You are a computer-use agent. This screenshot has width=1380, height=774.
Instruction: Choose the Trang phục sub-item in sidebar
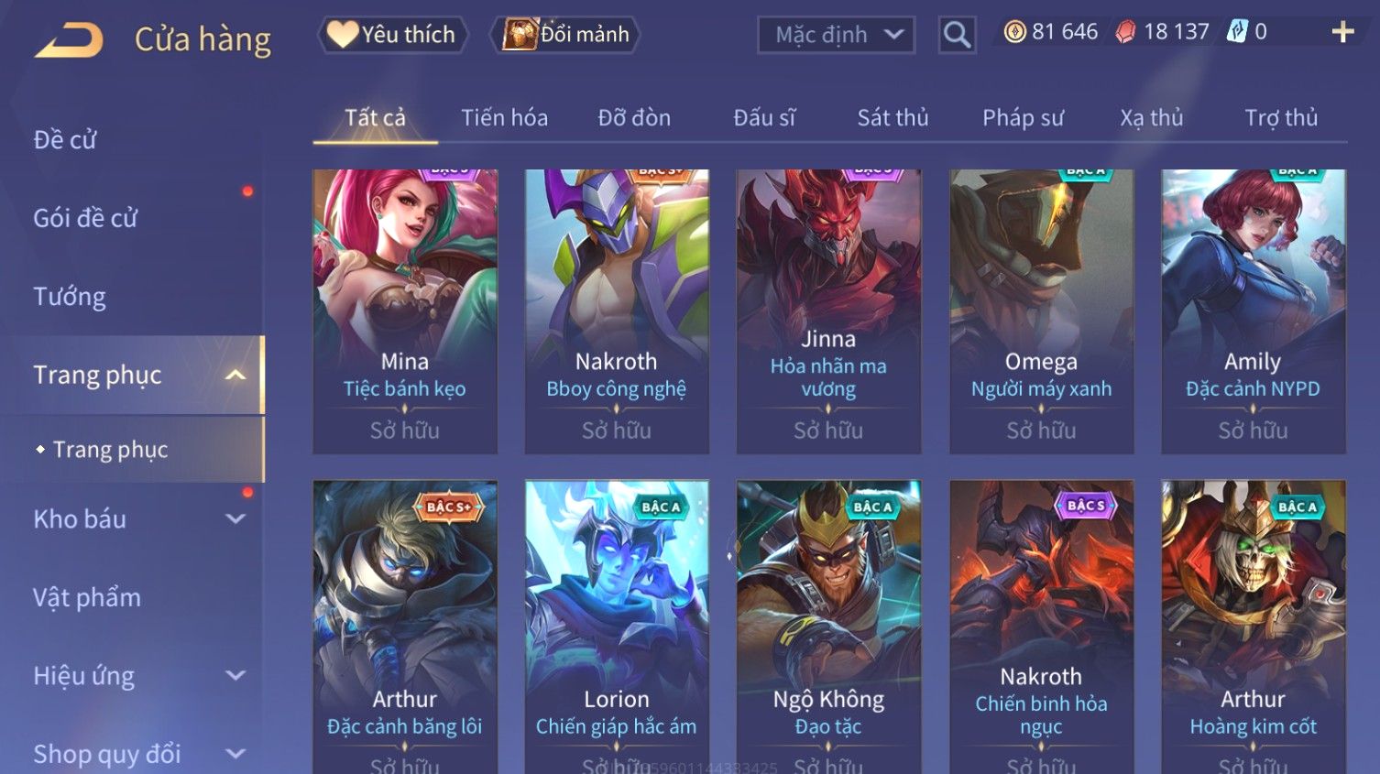point(110,450)
